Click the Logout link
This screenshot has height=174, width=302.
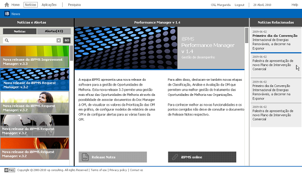pyautogui.click(x=239, y=5)
